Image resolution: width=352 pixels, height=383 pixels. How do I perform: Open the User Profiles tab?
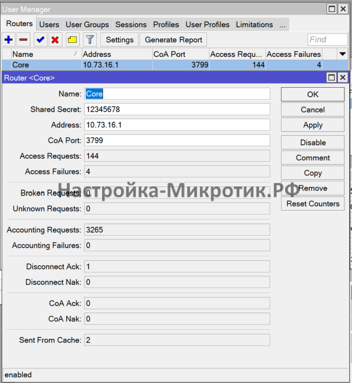208,24
